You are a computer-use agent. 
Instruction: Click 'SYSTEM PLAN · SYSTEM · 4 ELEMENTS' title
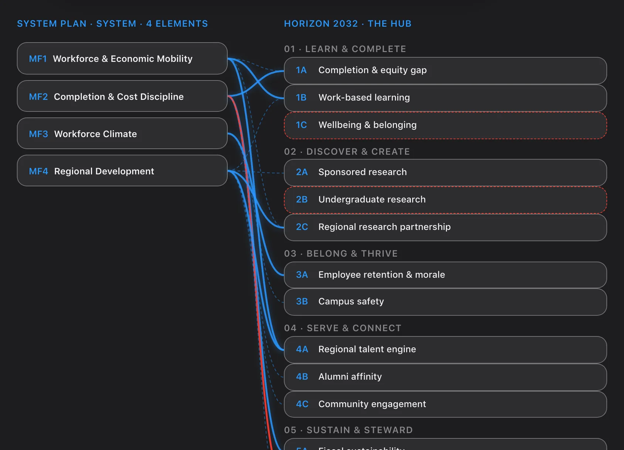pyautogui.click(x=112, y=24)
